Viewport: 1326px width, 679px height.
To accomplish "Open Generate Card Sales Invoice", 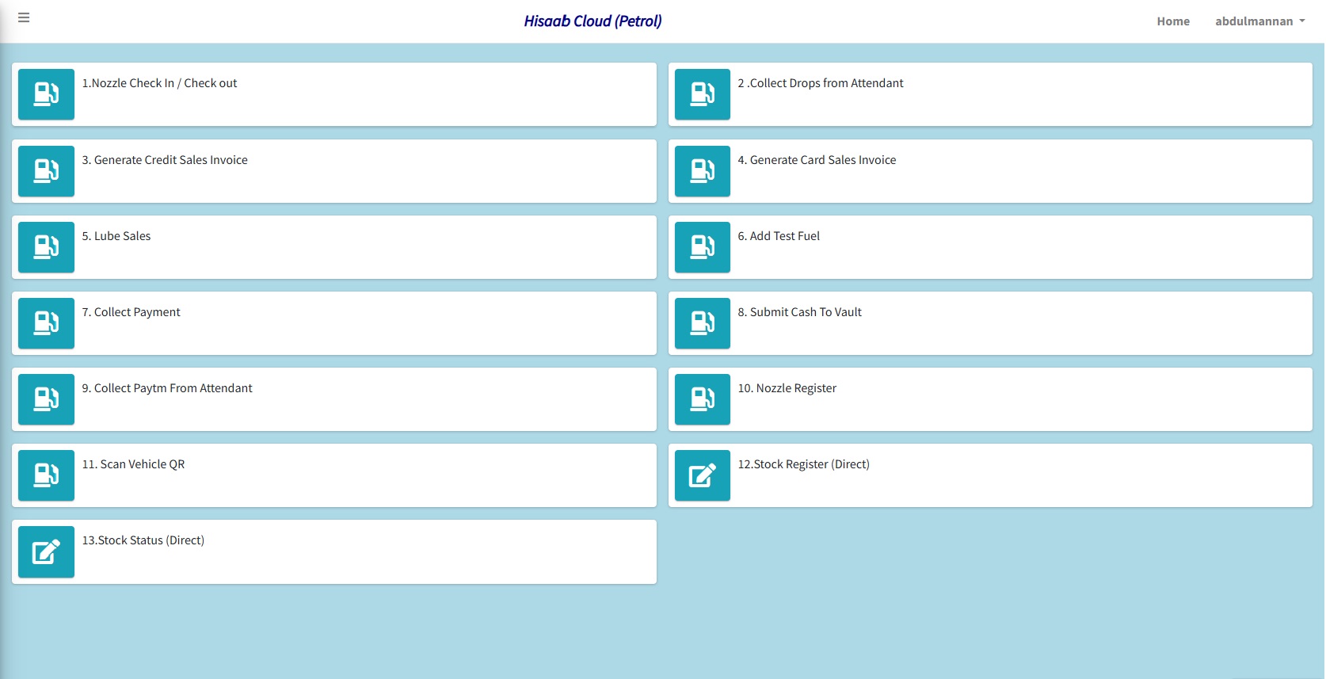I will 817,160.
